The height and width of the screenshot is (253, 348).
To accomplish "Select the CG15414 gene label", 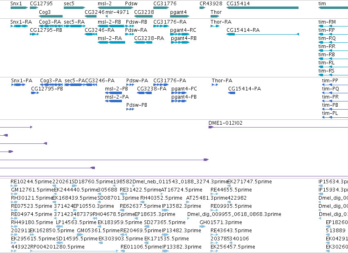I will click(x=238, y=4).
